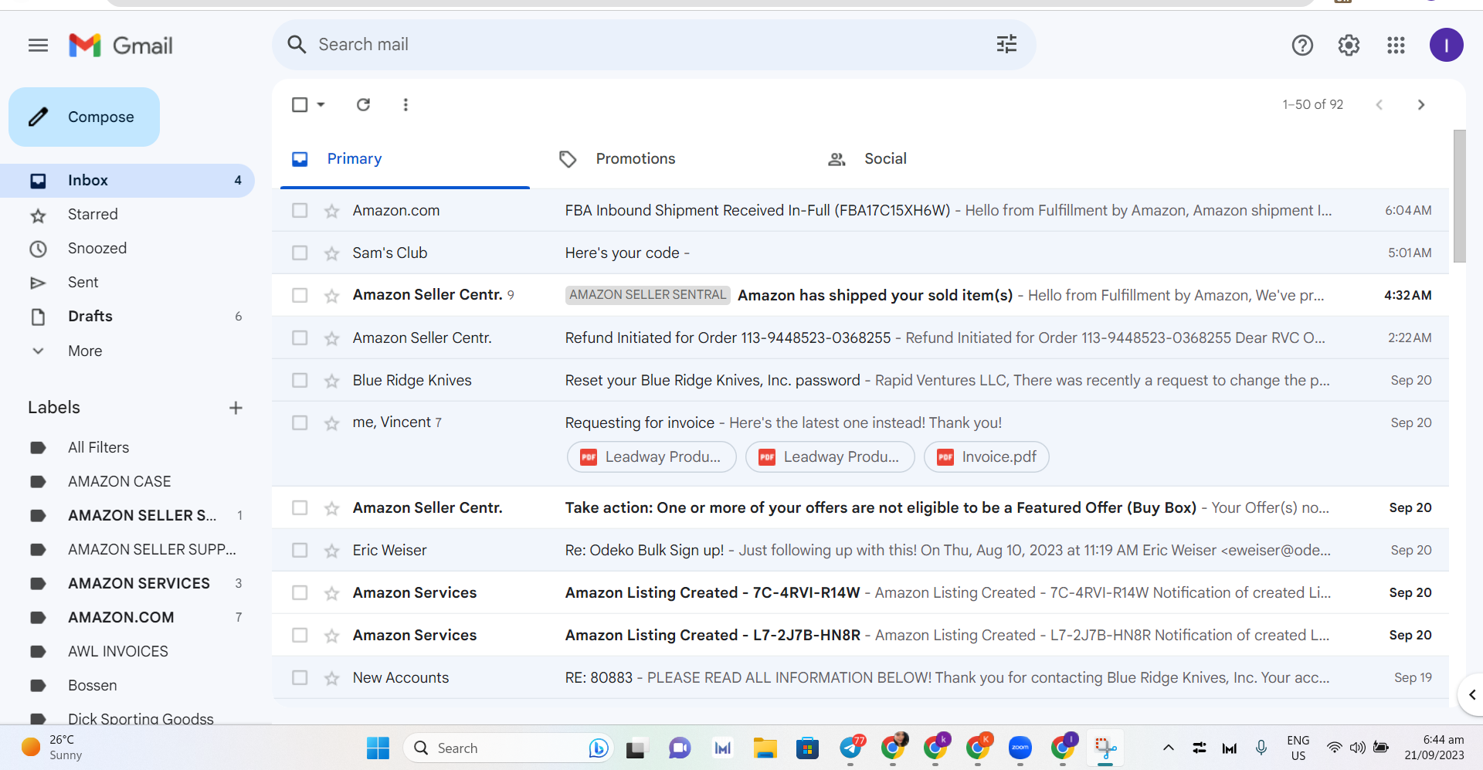Open Telegram from the taskbar
Image resolution: width=1483 pixels, height=770 pixels.
(851, 748)
